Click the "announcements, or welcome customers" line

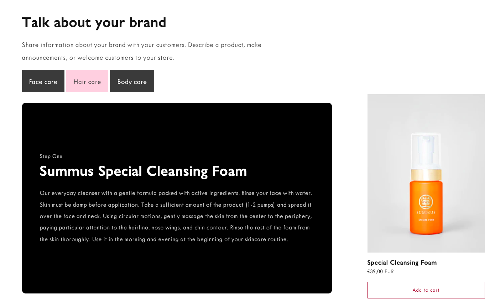(98, 58)
